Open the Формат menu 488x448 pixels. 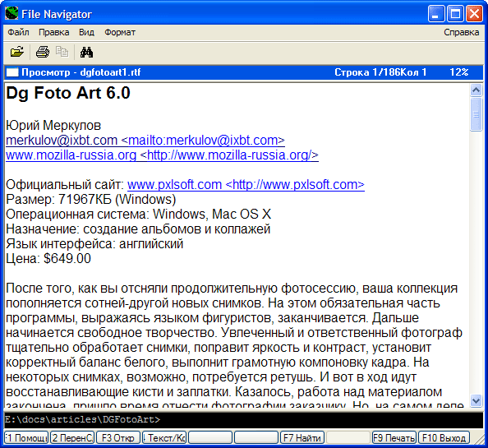coord(120,32)
